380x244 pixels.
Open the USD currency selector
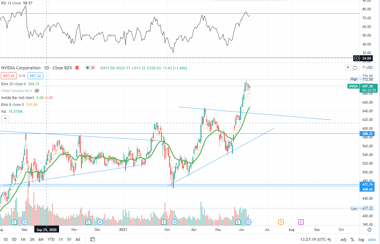tap(369, 68)
